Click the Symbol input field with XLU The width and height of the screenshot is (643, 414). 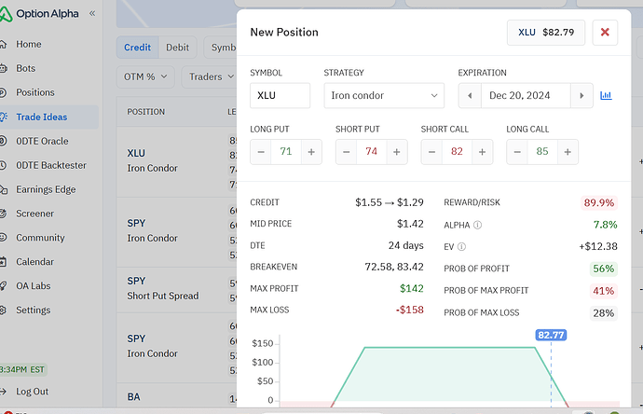coord(280,95)
